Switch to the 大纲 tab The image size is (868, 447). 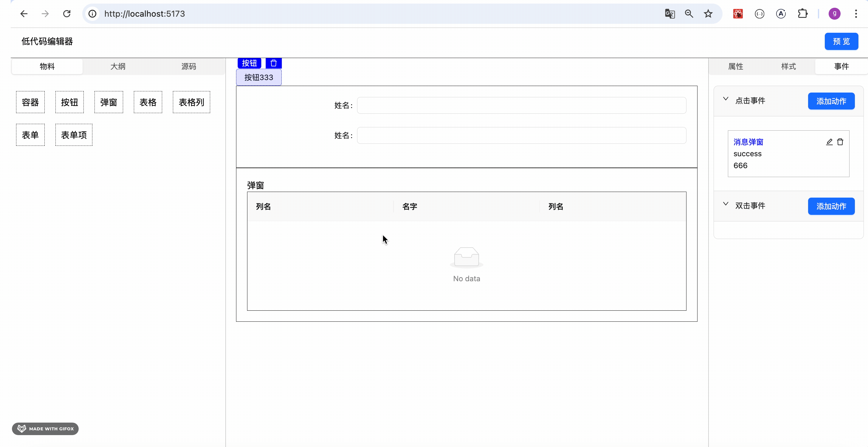point(118,66)
